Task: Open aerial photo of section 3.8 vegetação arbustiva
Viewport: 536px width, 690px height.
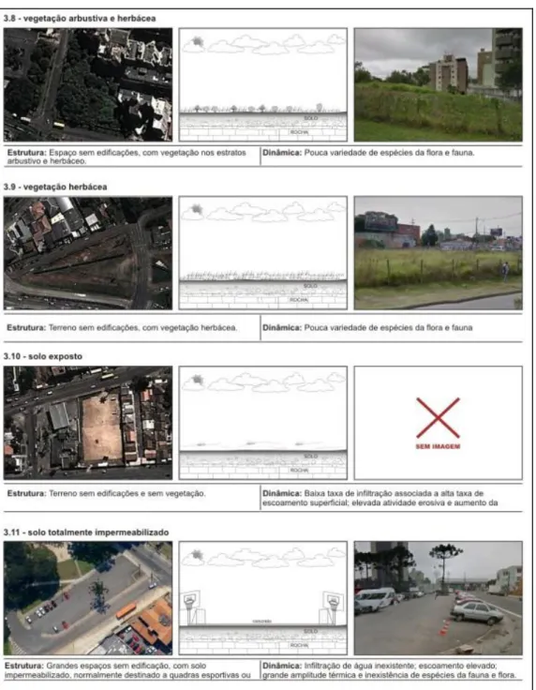Action: pos(88,84)
